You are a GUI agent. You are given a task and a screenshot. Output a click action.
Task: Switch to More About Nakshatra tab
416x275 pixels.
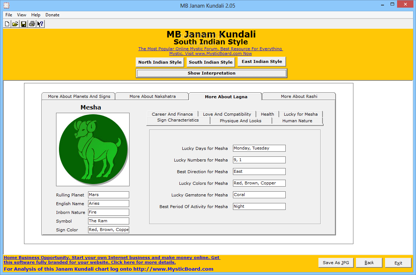point(152,96)
